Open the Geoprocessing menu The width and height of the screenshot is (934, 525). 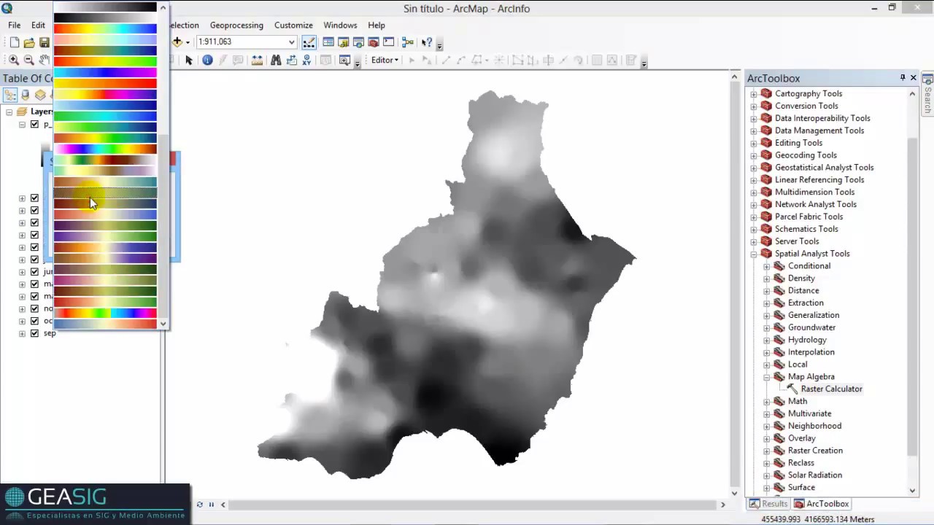(x=236, y=25)
